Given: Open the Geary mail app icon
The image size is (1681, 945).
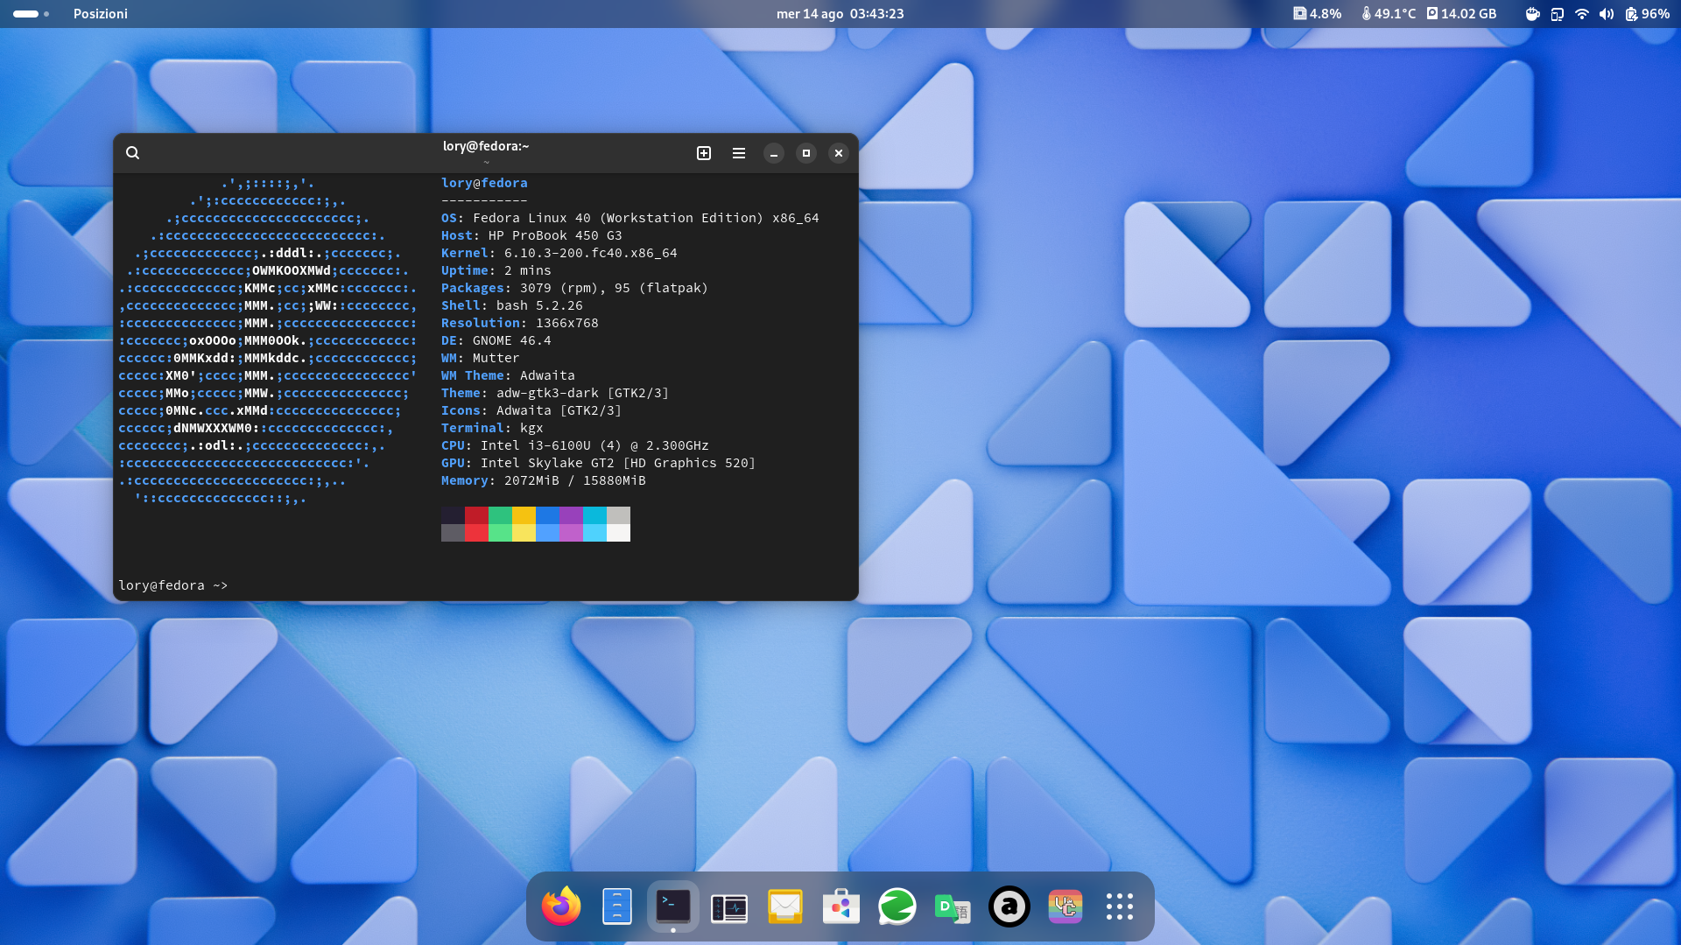Looking at the screenshot, I should click(785, 906).
